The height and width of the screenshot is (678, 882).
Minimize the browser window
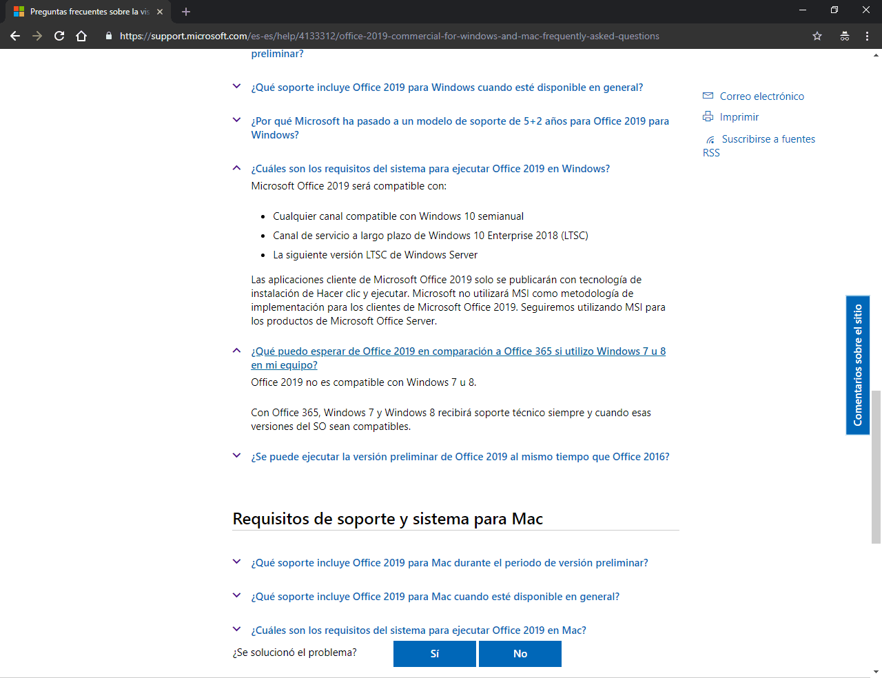[x=803, y=10]
